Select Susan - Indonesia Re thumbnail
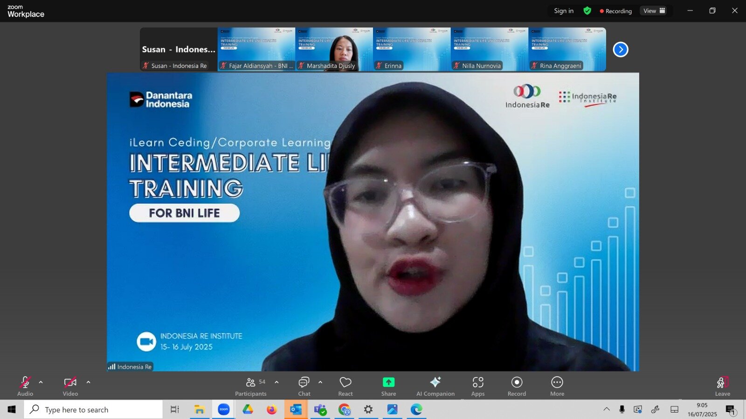This screenshot has height=419, width=746. [x=179, y=49]
